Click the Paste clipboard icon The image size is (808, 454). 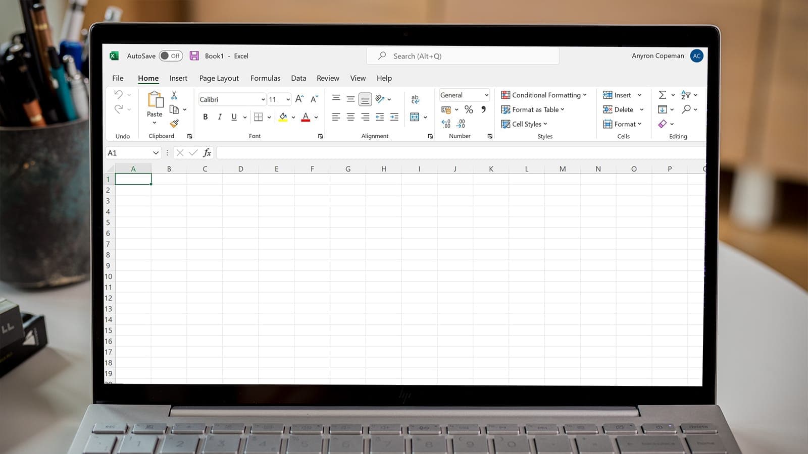coord(155,100)
